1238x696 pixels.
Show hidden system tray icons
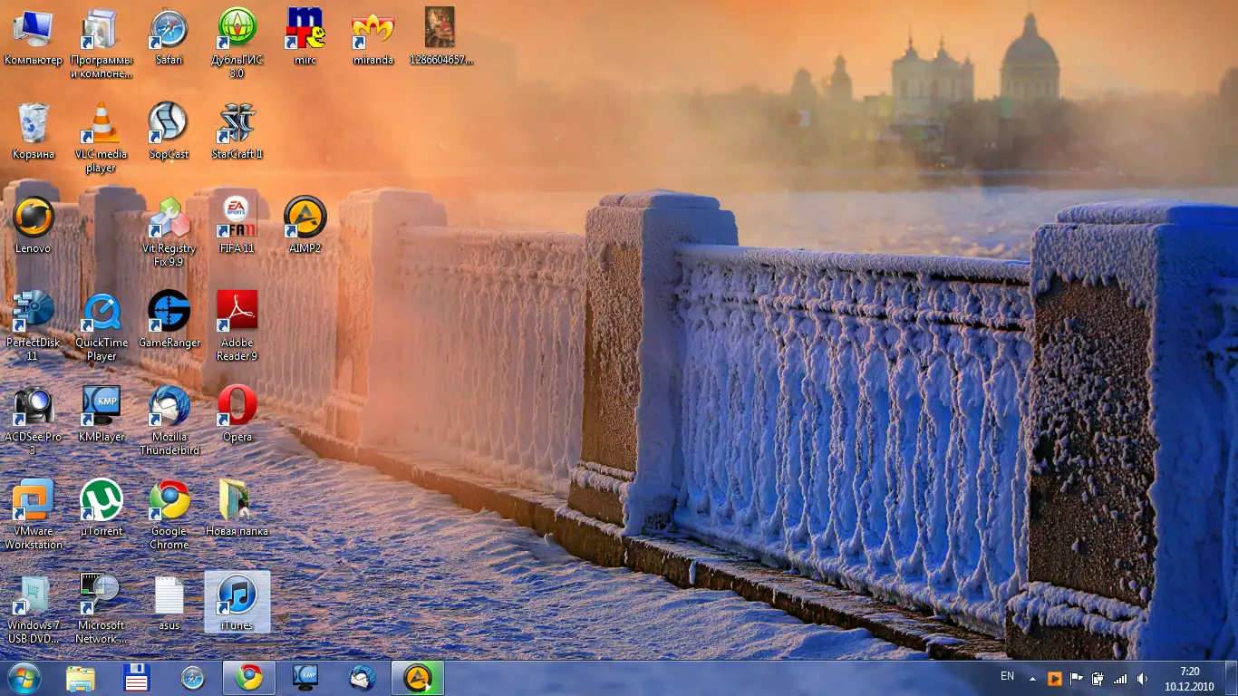tap(1032, 678)
